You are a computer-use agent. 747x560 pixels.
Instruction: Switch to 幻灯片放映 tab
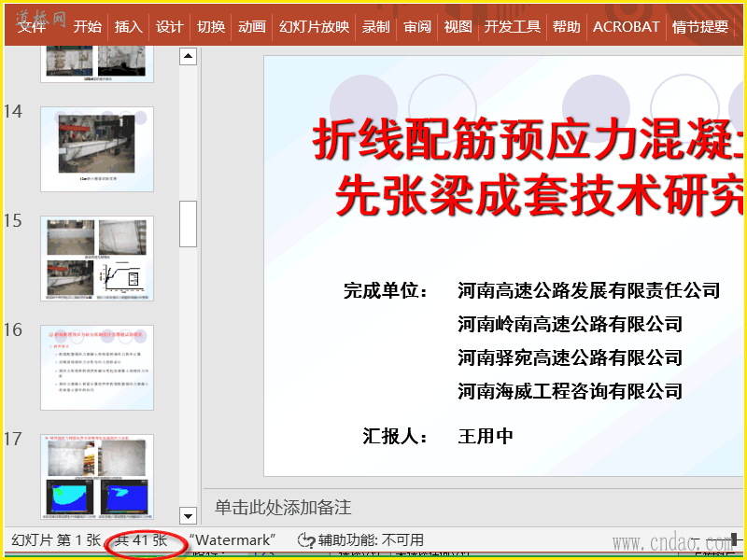point(314,27)
